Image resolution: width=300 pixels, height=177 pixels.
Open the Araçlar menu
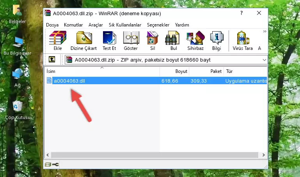96,25
